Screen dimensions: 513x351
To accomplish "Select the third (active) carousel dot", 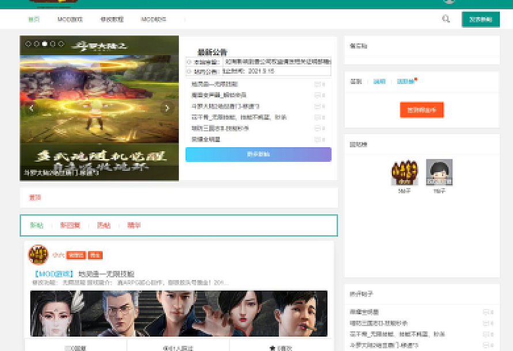I will coord(45,44).
